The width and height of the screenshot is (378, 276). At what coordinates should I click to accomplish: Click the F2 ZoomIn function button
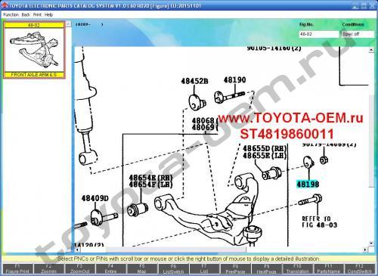click(49, 268)
